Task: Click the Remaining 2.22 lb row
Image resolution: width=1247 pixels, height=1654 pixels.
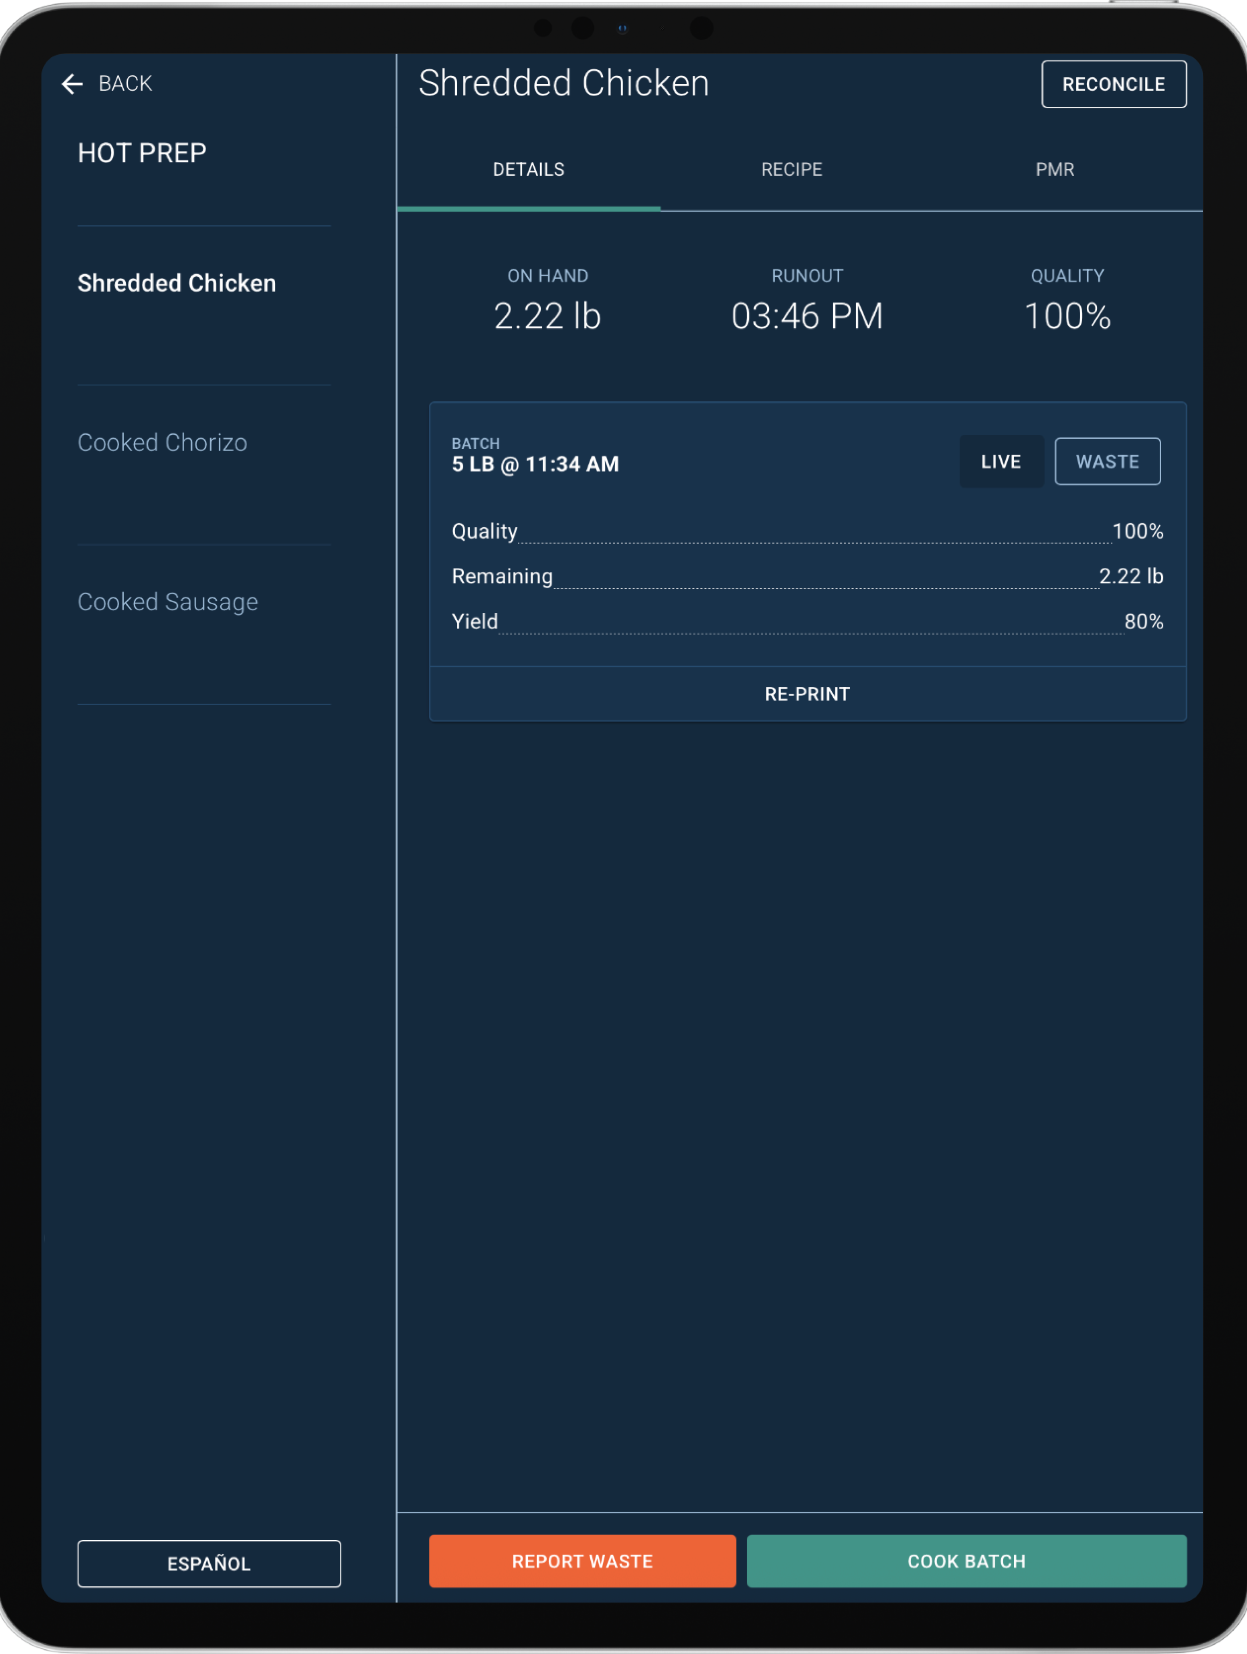Action: (x=806, y=576)
